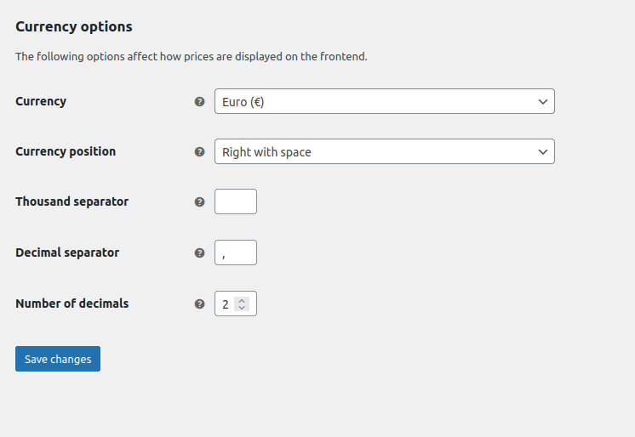Image resolution: width=635 pixels, height=437 pixels.
Task: Open the 'Right with space' position dropdown
Action: click(385, 151)
